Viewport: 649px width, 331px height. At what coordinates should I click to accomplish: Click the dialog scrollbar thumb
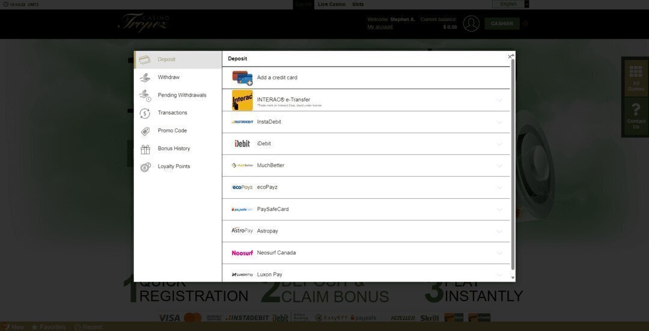pyautogui.click(x=513, y=164)
